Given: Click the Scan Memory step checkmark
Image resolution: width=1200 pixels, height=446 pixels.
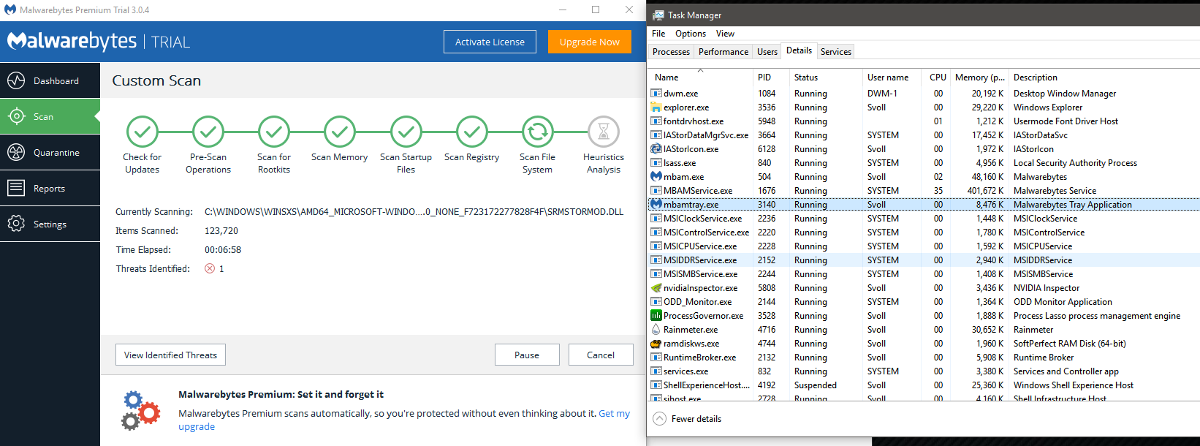Looking at the screenshot, I should click(x=340, y=132).
